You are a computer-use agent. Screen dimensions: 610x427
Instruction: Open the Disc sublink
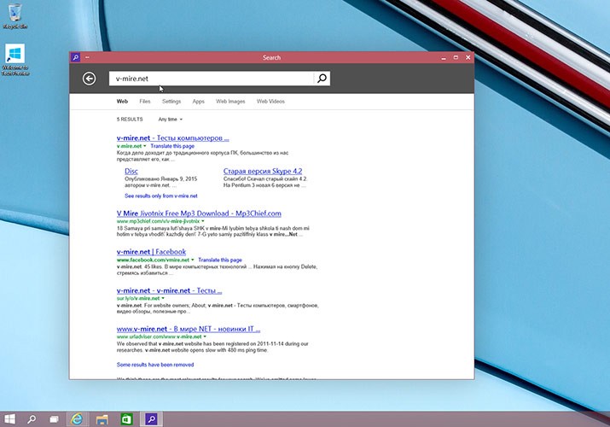131,171
